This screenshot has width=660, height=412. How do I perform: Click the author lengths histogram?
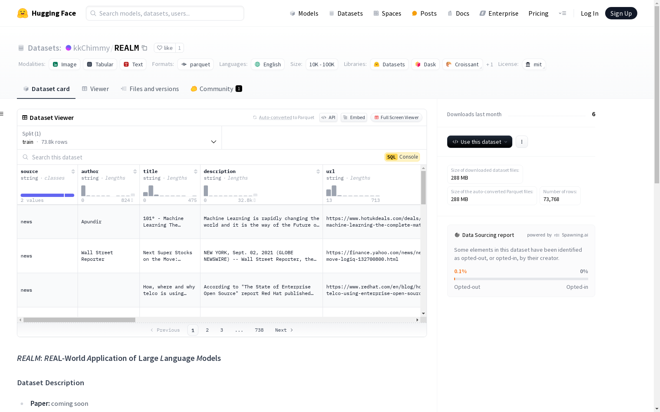(108, 191)
